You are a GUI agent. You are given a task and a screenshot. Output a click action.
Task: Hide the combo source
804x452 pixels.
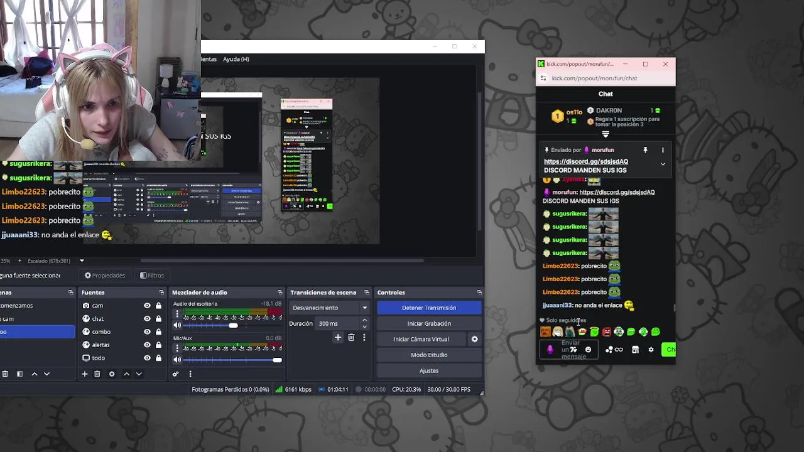tap(147, 332)
